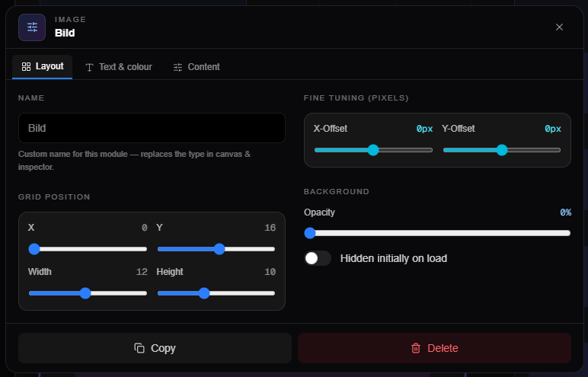The width and height of the screenshot is (588, 377).
Task: Click the copy icon in Copy button
Action: (139, 348)
